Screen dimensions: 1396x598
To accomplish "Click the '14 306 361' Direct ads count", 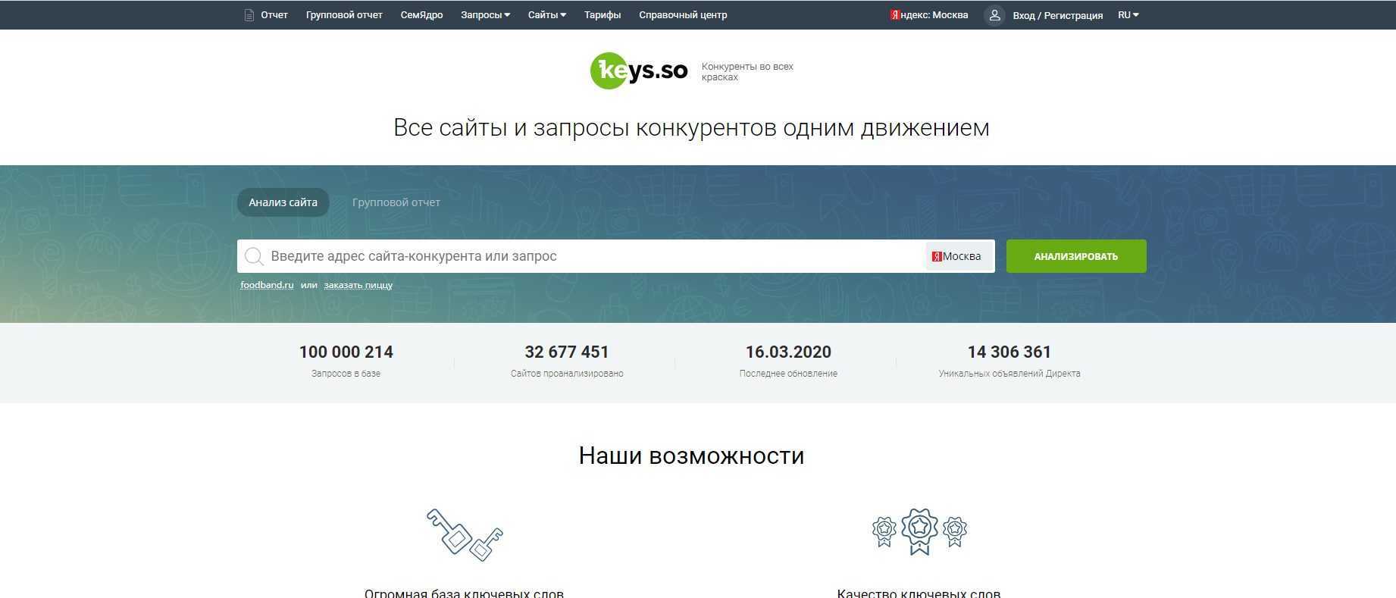I will point(1009,352).
